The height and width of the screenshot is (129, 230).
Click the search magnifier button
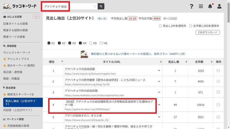101,6
